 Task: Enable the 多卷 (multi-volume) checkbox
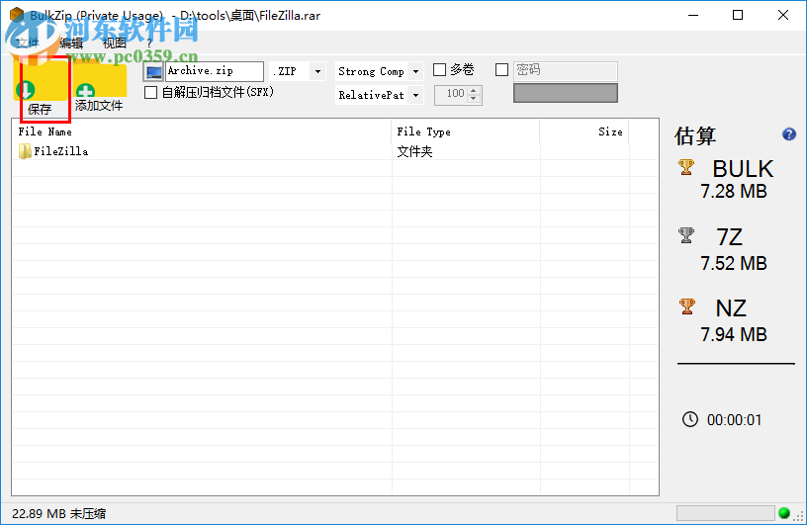click(x=439, y=69)
